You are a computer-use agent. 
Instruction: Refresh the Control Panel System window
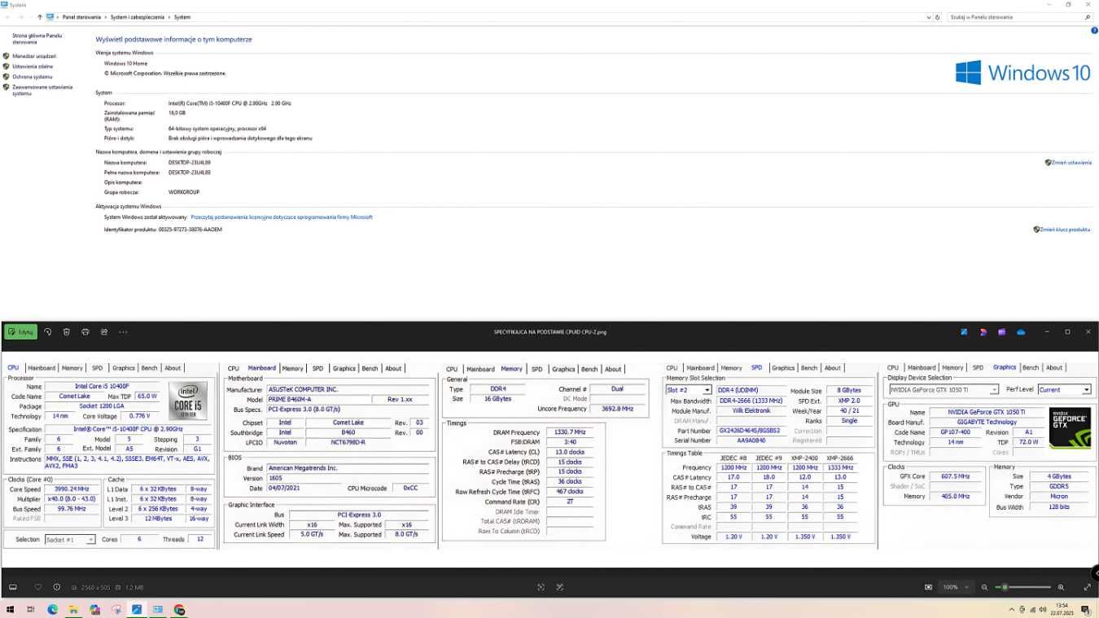coord(937,16)
